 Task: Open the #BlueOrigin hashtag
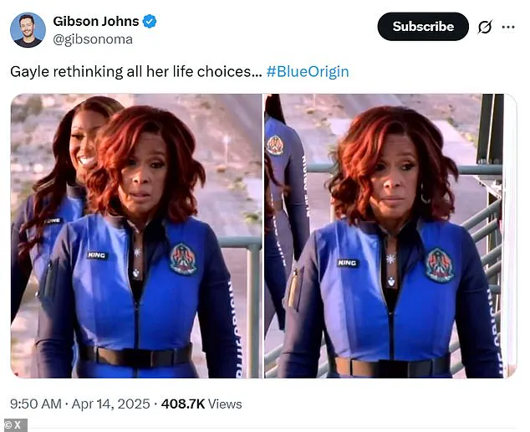tap(308, 72)
